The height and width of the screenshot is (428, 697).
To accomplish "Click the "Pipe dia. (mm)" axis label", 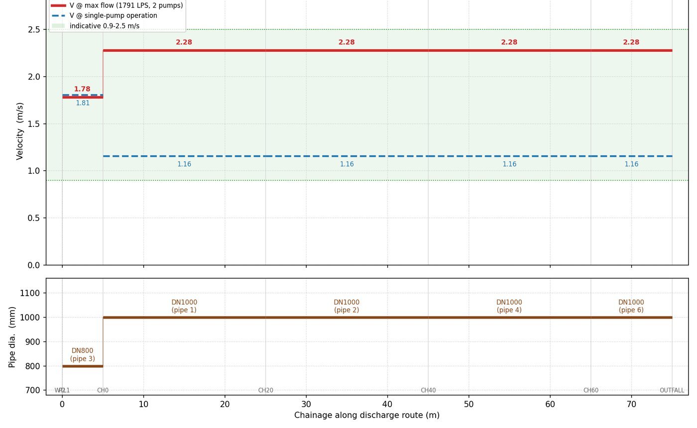I will pos(12,337).
